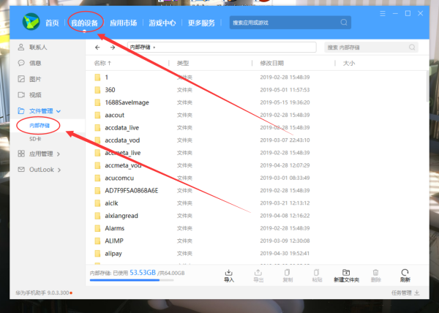Click the 内部存储 path bar
439x313 pixels.
point(222,48)
